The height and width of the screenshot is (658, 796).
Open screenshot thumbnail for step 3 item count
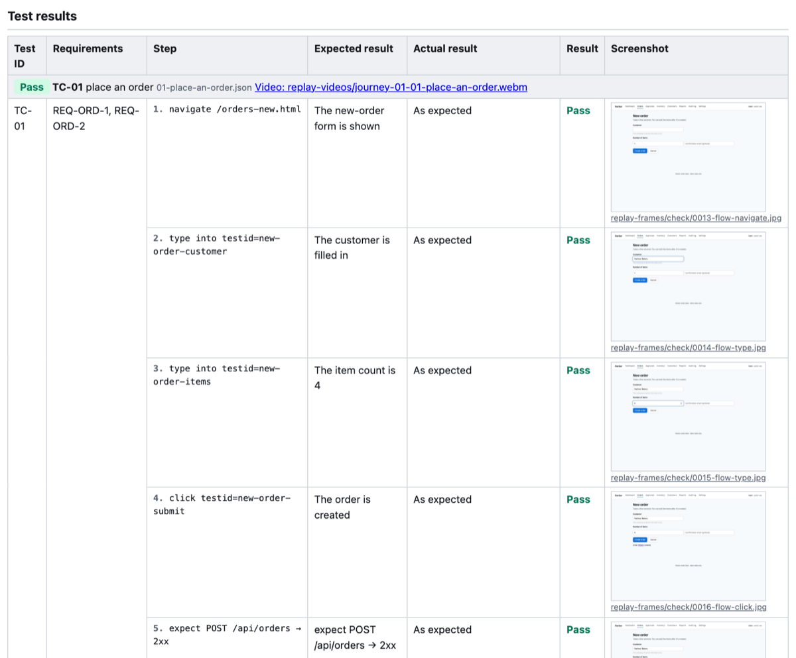coord(689,417)
